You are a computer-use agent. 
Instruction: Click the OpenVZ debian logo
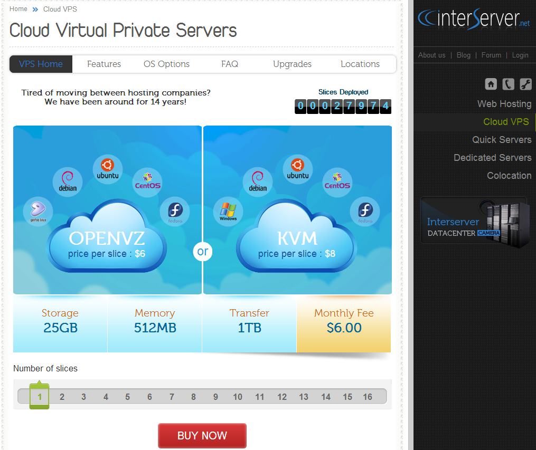point(68,181)
